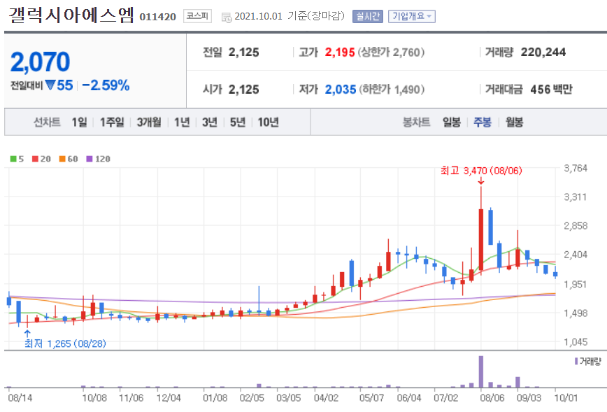The width and height of the screenshot is (607, 412).
Task: Click the red 20-day moving average legend square
Action: click(34, 158)
